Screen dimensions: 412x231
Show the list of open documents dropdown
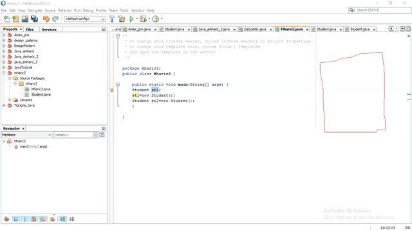(402, 29)
